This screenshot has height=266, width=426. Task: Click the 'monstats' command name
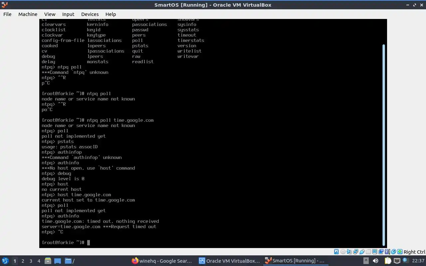tap(98, 62)
